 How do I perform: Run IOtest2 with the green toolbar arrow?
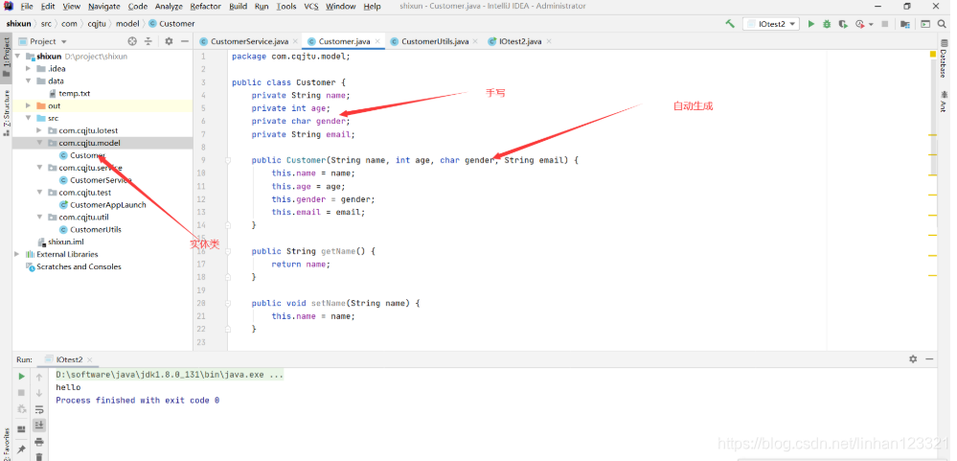click(811, 24)
